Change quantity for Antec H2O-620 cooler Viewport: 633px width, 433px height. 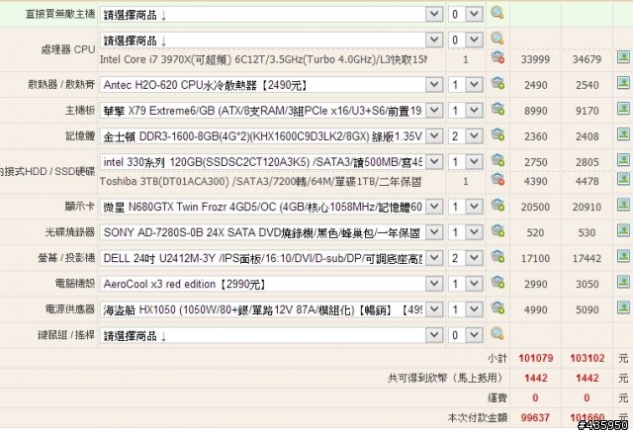[466, 85]
